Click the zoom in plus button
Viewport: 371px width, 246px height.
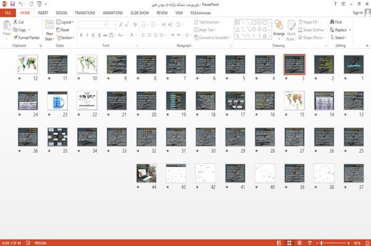pos(349,243)
